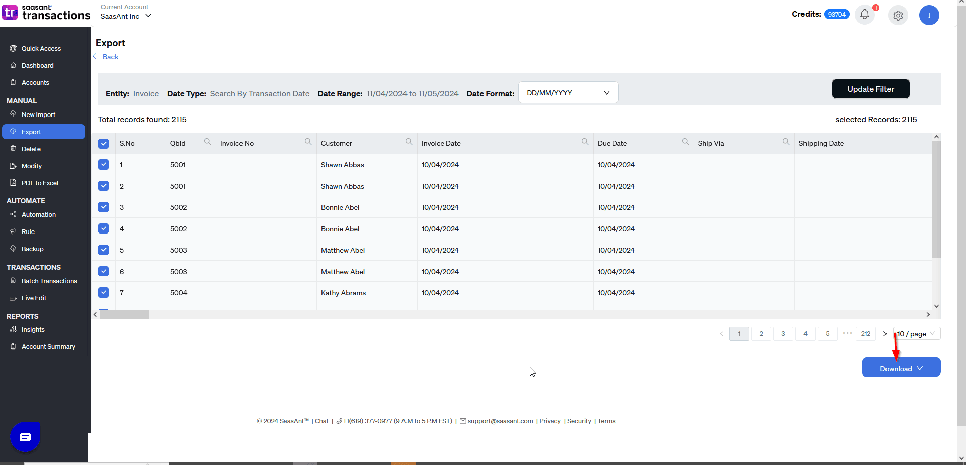Search the Ship Via column
The image size is (966, 465).
coord(786,142)
